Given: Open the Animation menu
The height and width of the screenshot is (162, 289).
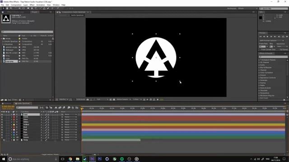Looking at the screenshot, I should (41, 5).
